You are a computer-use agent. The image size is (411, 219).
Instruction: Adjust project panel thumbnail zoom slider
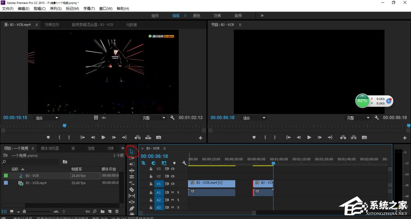coord(24,212)
